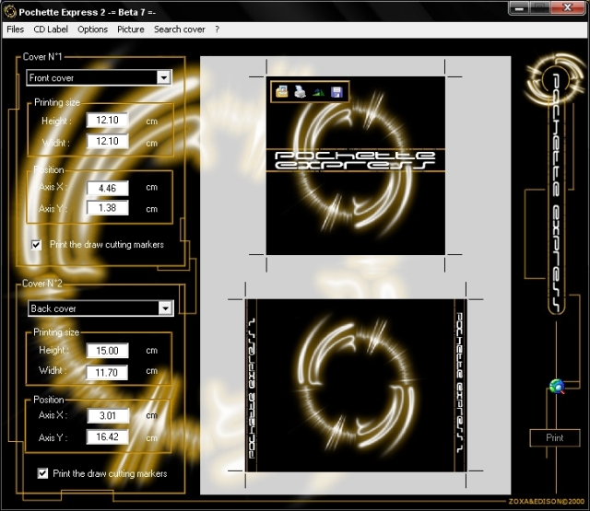Select the Back cover combo box text
This screenshot has width=590, height=511.
pyautogui.click(x=53, y=308)
